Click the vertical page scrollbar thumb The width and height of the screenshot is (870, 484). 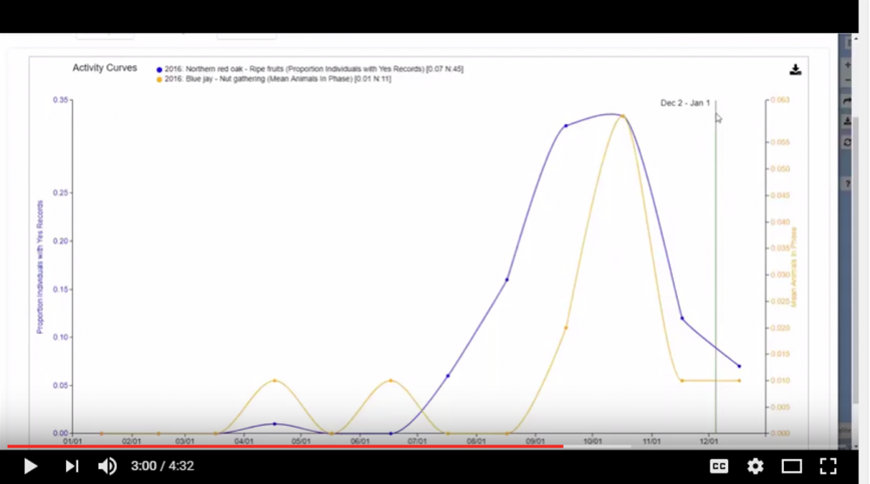coord(855,261)
